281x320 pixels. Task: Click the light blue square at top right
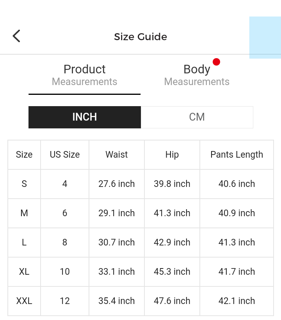[x=265, y=37]
